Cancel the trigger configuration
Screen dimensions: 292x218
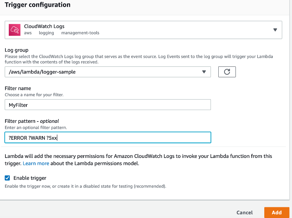click(244, 213)
